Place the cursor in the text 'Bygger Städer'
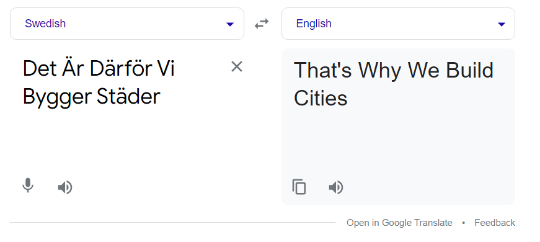 (x=92, y=97)
